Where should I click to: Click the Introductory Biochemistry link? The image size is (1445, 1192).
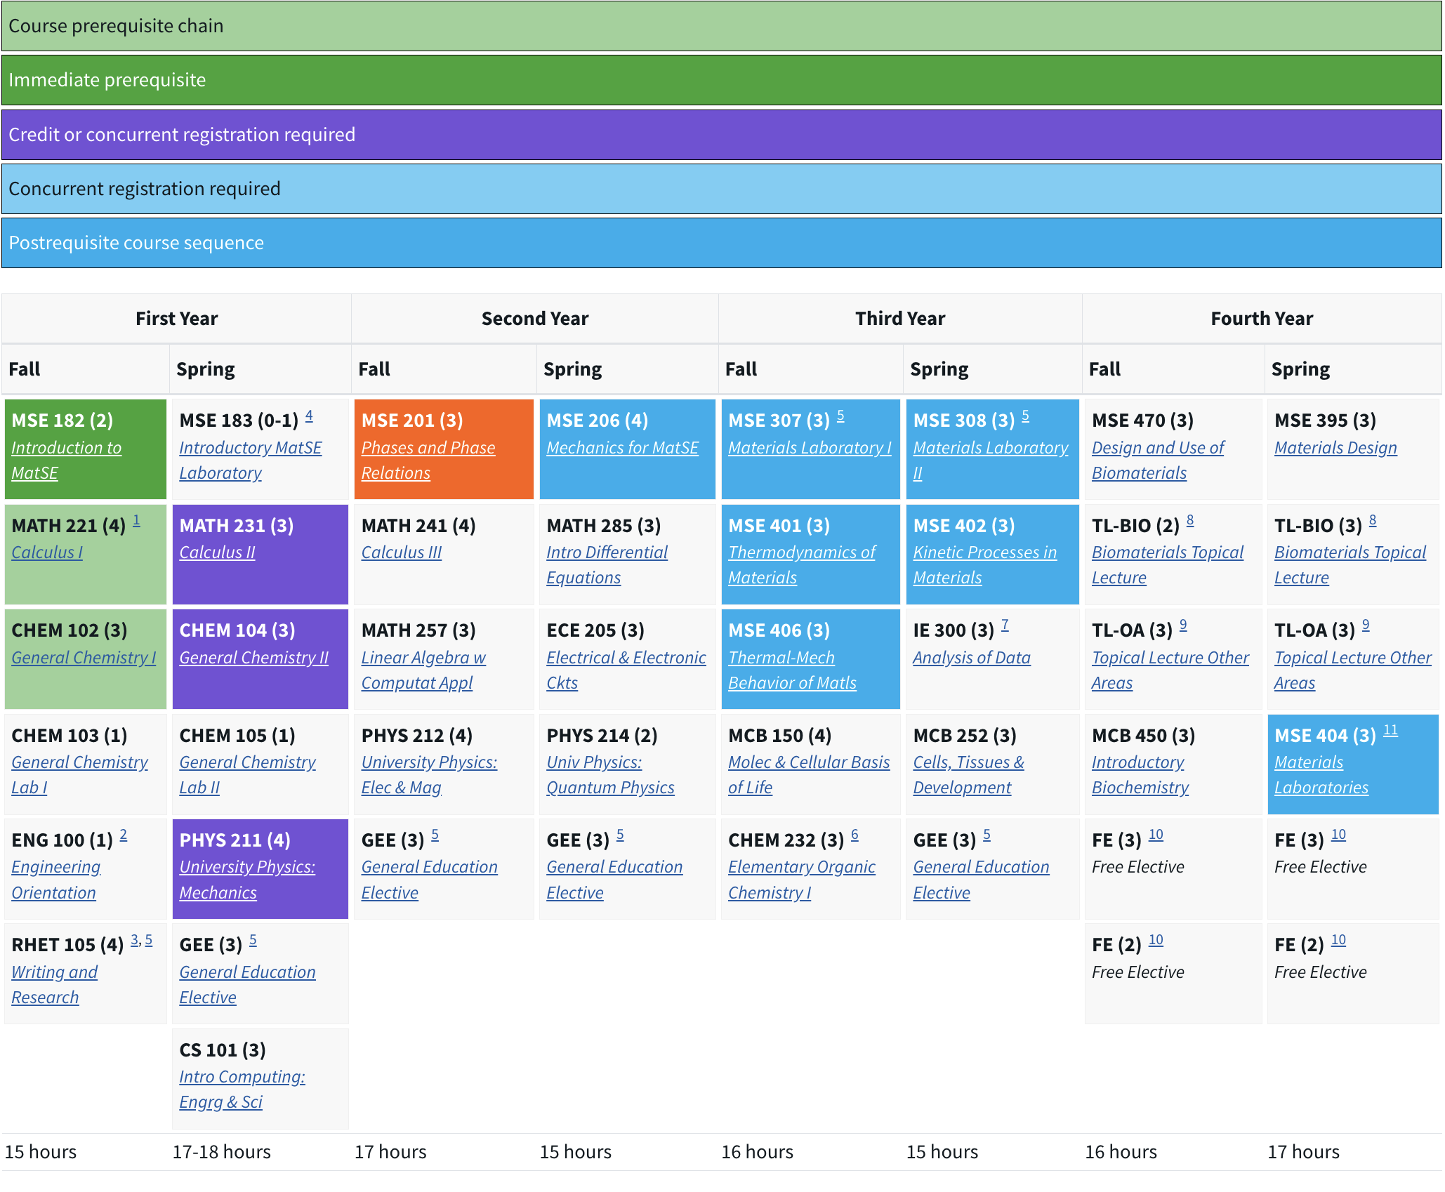point(1137,762)
